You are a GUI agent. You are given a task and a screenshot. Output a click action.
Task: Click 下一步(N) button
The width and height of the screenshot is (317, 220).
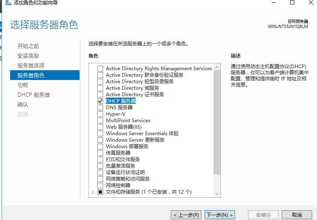[220, 215]
